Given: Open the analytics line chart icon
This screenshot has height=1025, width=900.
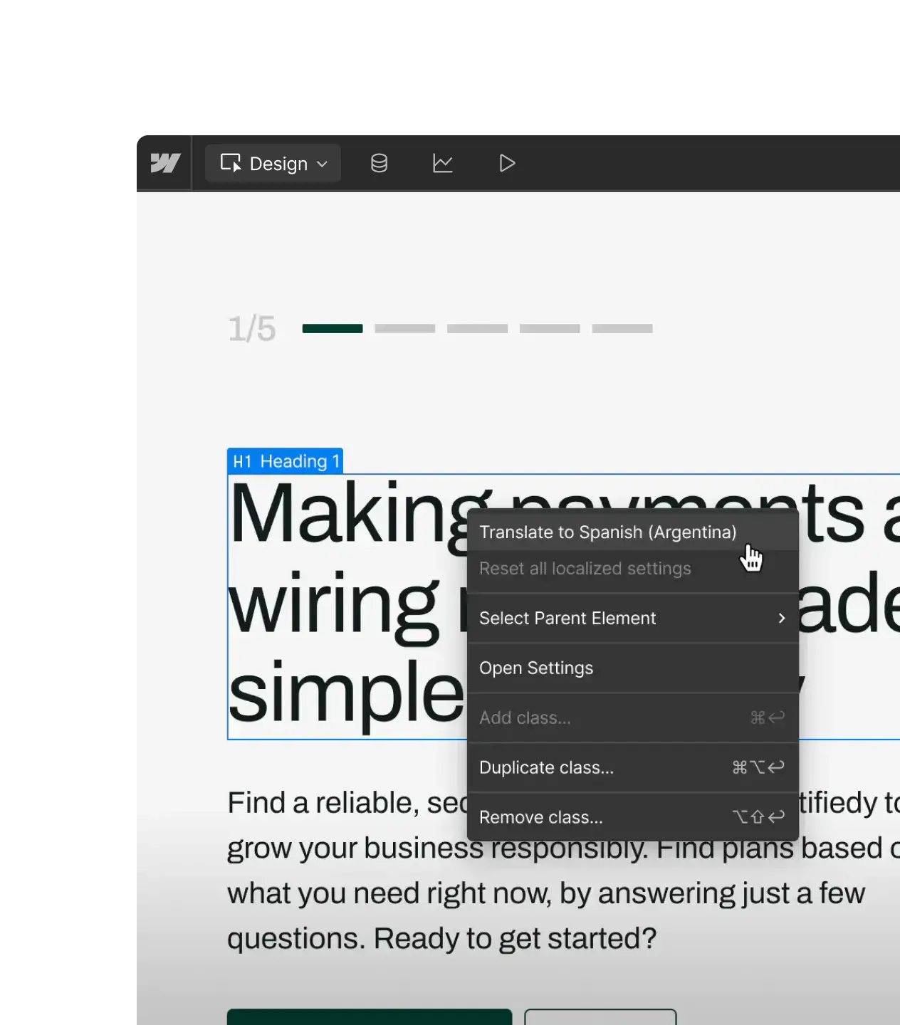Looking at the screenshot, I should tap(442, 163).
